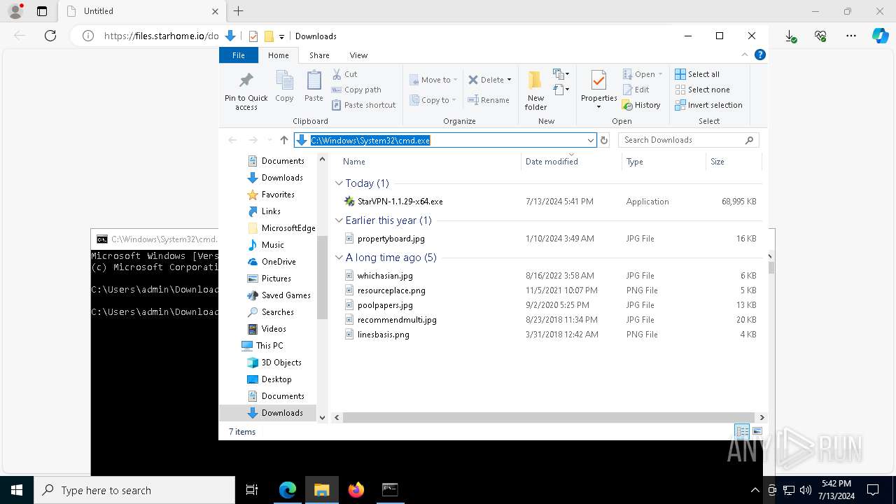Select Music in navigation pane
The width and height of the screenshot is (896, 504).
tap(272, 245)
